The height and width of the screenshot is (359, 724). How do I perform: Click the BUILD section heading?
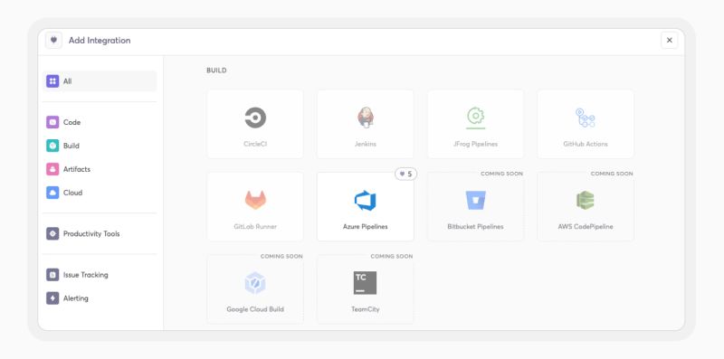[x=216, y=71]
